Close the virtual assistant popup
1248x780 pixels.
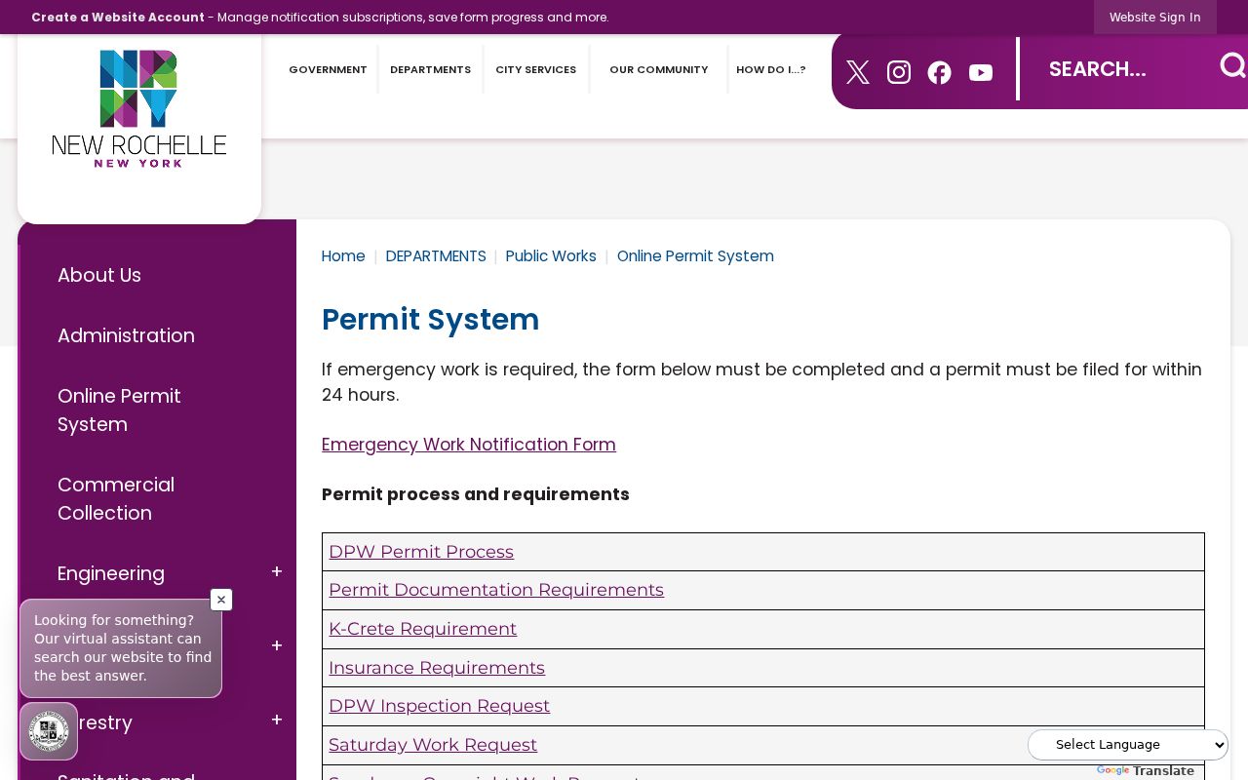(221, 600)
